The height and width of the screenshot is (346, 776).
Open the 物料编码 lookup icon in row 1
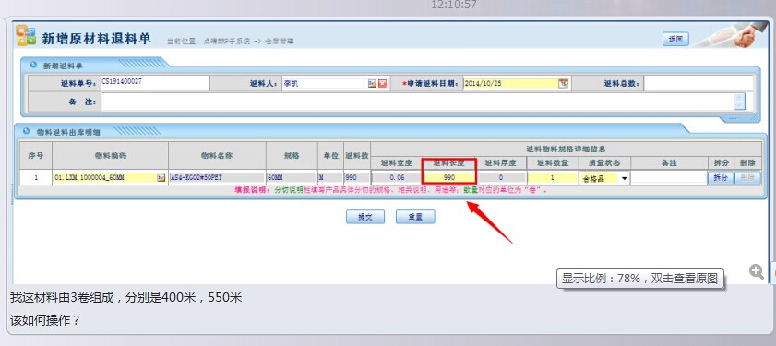point(161,178)
